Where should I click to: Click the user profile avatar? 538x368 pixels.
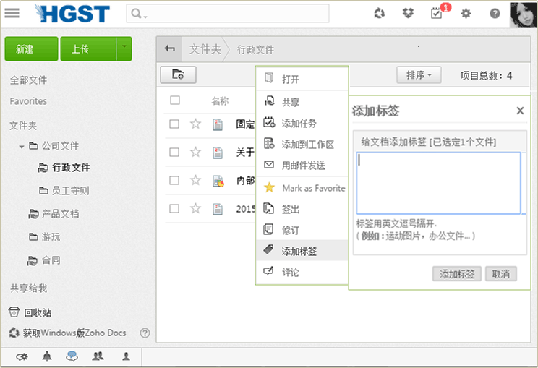[523, 14]
